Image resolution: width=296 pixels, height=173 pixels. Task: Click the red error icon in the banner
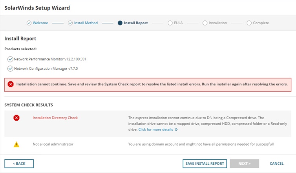coord(11,84)
